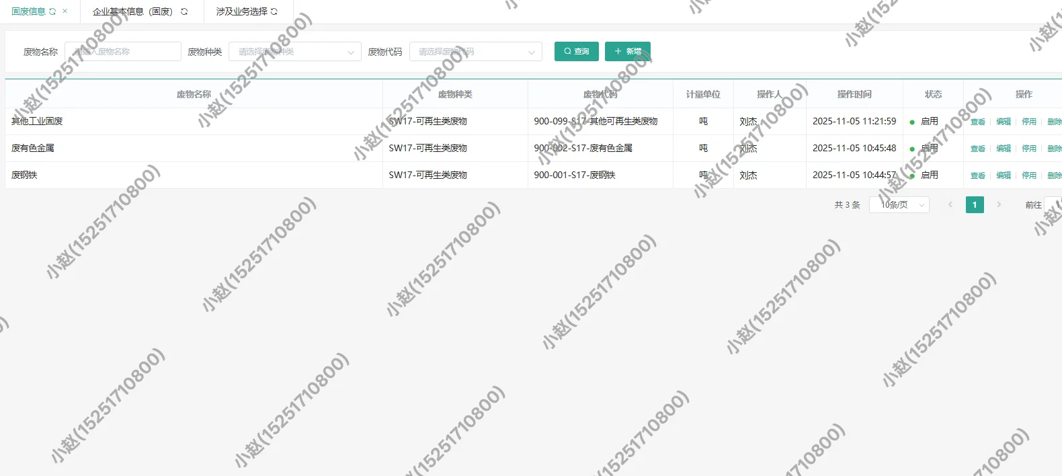Image resolution: width=1062 pixels, height=476 pixels.
Task: Click the 查询 search button
Action: click(577, 52)
